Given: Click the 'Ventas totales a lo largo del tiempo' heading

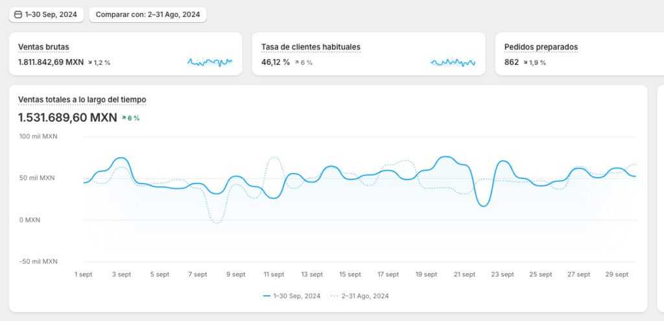Looking at the screenshot, I should 82,99.
